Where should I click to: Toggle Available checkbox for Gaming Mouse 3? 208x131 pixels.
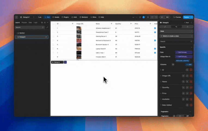tap(155, 36)
